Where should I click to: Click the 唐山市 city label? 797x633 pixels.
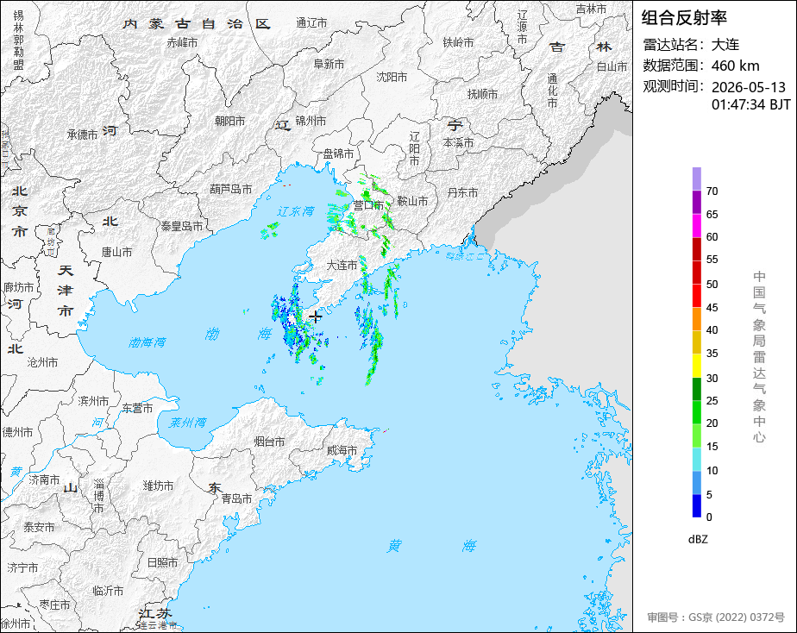[117, 252]
